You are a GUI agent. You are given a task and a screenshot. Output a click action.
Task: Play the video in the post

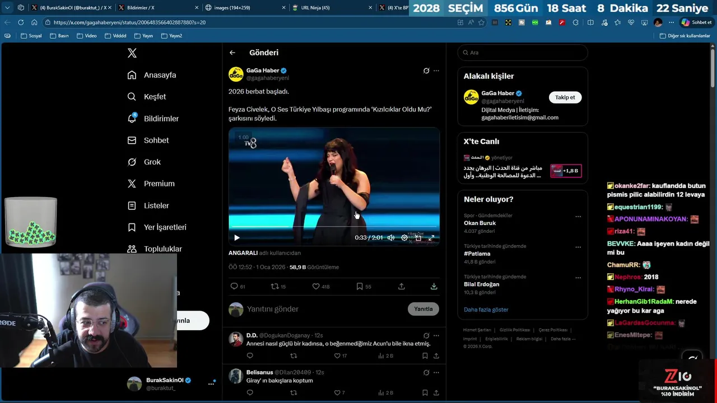[236, 237]
